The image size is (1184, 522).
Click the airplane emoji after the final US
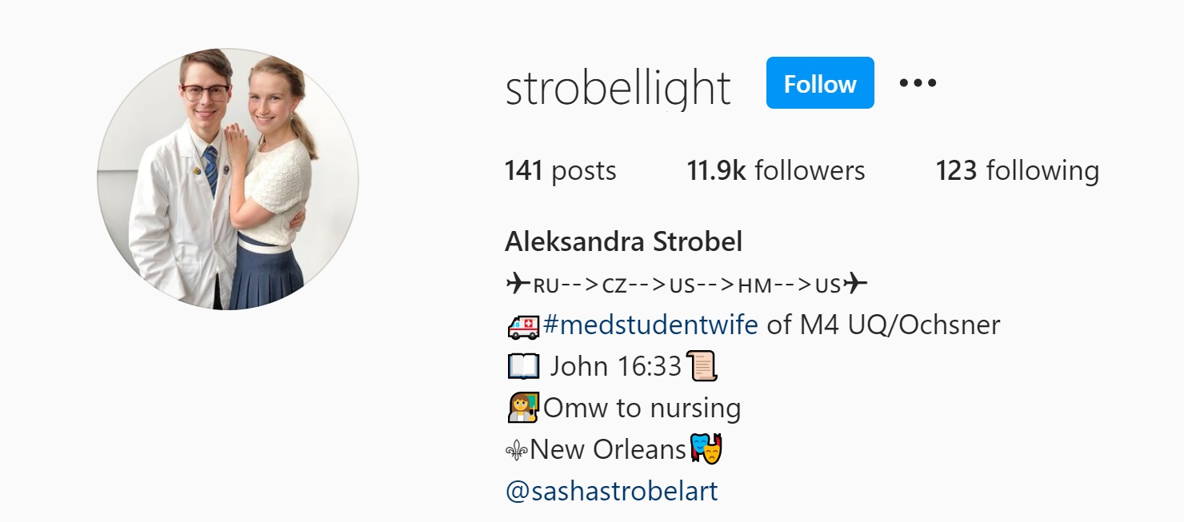(x=856, y=283)
